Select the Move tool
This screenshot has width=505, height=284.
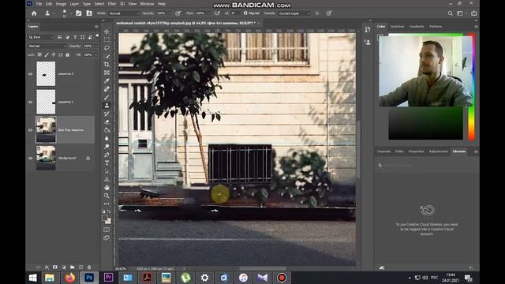click(x=107, y=32)
